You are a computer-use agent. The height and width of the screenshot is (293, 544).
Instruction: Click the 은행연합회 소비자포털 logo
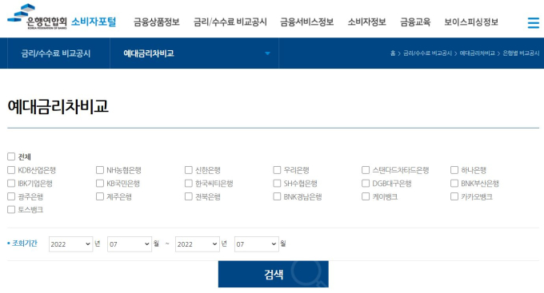(x=62, y=18)
